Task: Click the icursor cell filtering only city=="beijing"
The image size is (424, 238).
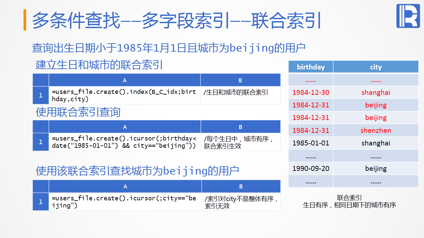Action: (x=125, y=202)
